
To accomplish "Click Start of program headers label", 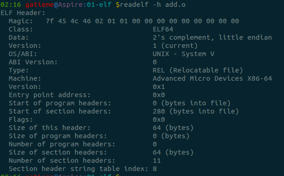I will [60, 103].
